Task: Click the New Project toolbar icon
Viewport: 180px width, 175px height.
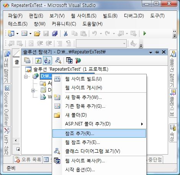Action: pos(11,33)
